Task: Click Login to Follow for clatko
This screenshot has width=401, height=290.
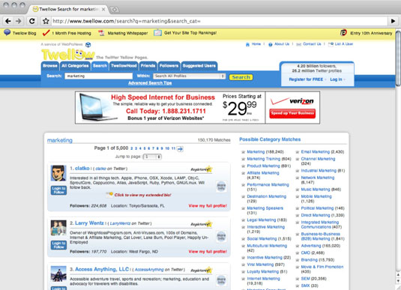Action: coord(58,190)
